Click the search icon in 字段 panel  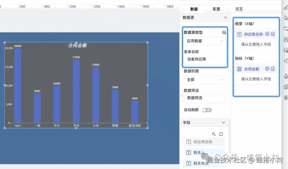[x=214, y=134]
